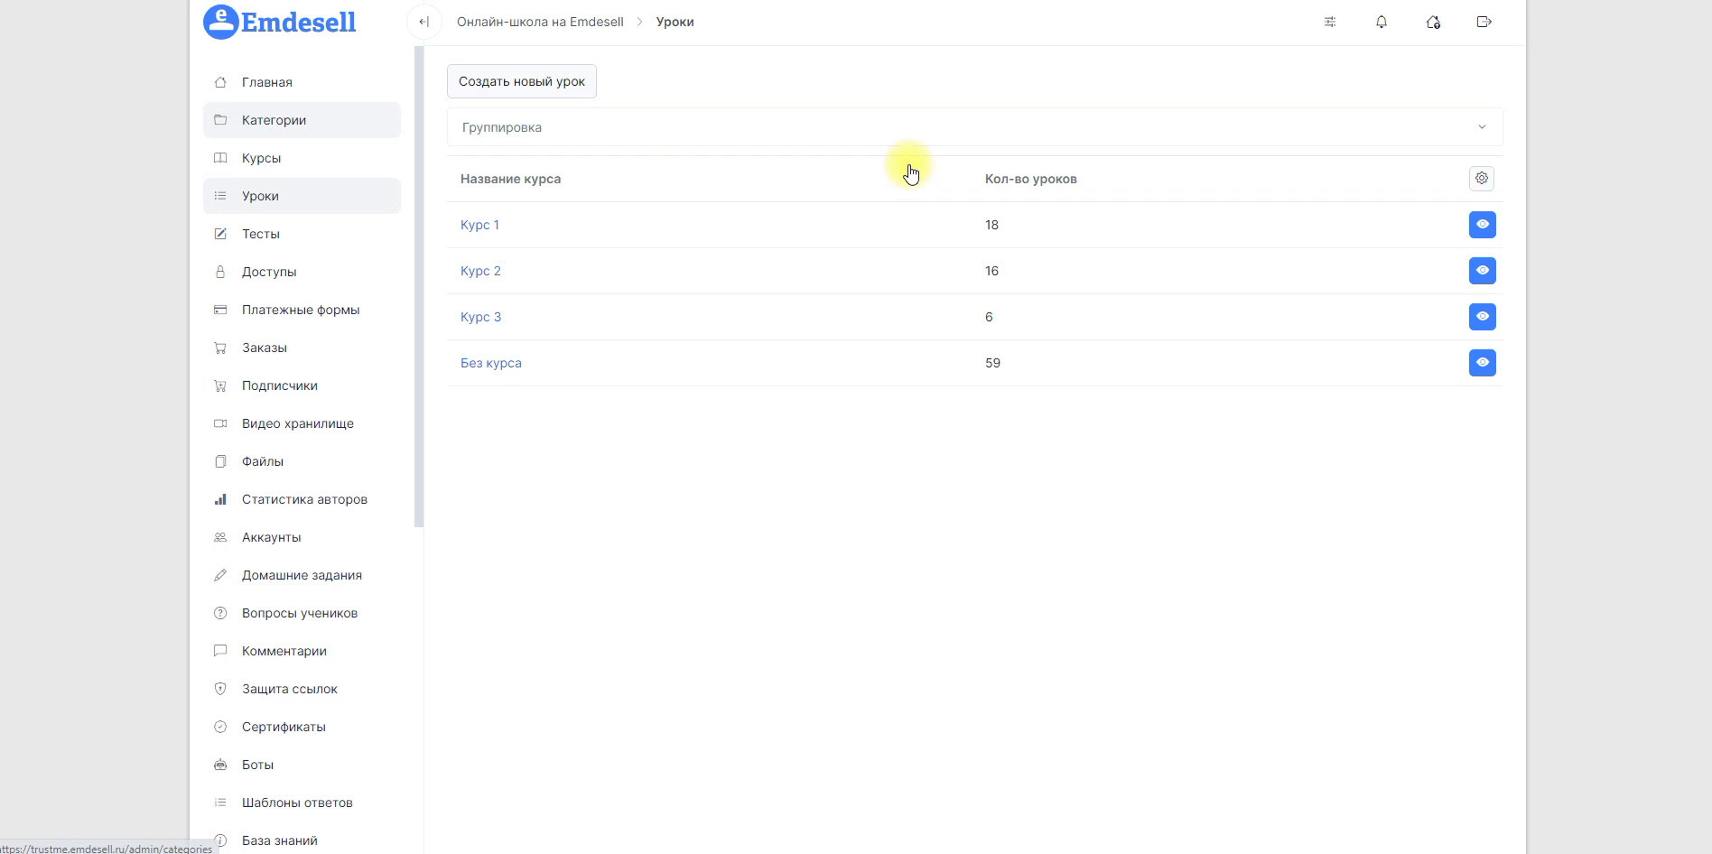This screenshot has height=854, width=1712.
Task: Click the notification bell icon
Action: point(1381,22)
